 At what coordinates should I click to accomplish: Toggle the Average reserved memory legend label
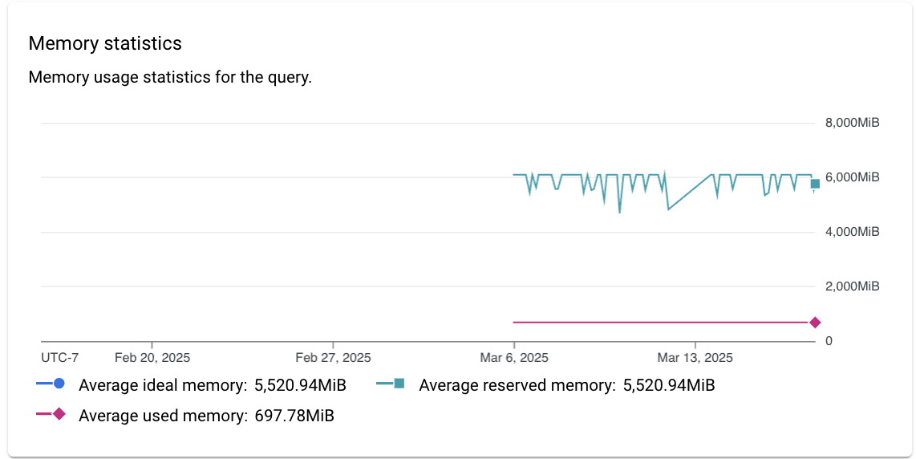[x=517, y=385]
